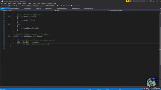
Task: Collapse the GetDamage method outline
Action: coord(9,36)
